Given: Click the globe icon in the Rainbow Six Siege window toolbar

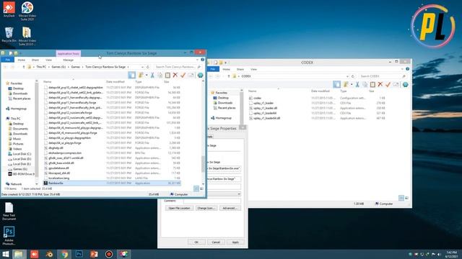Looking at the screenshot, I should 201,75.
